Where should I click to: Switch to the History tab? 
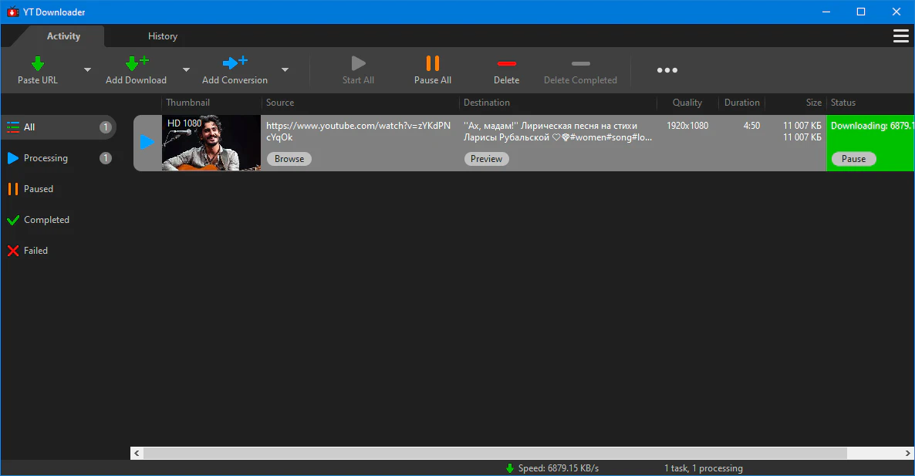point(162,36)
